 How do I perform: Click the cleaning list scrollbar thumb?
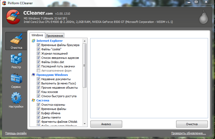(85, 66)
